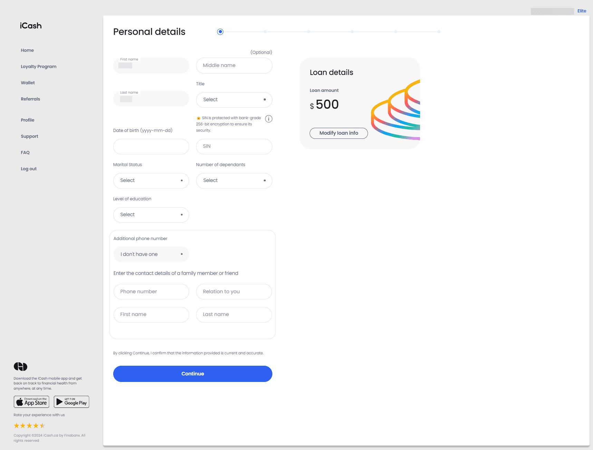Click the Get it on Google Play badge
Viewport: 593px width, 450px height.
tap(71, 402)
